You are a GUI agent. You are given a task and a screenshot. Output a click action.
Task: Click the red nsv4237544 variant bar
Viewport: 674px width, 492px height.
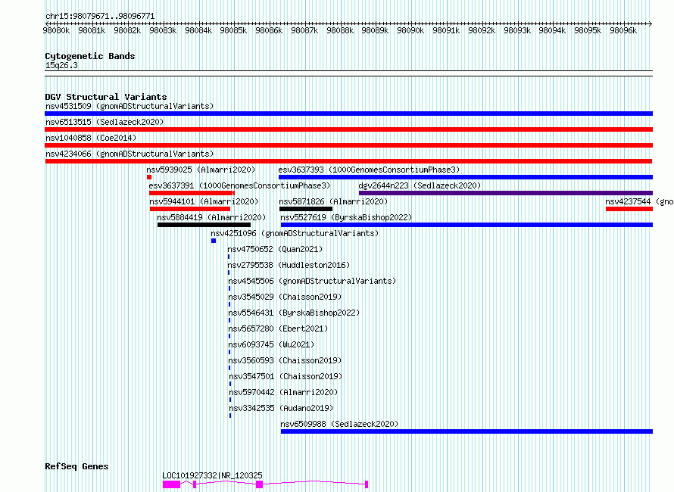[x=629, y=209]
